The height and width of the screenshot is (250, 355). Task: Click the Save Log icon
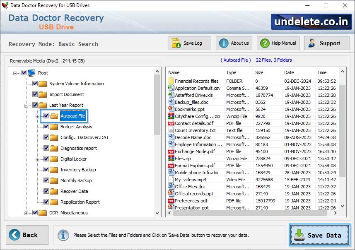177,43
